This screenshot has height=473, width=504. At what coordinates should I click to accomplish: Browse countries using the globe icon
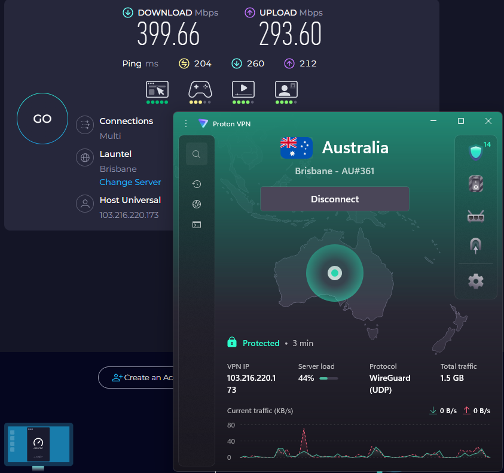(x=197, y=204)
